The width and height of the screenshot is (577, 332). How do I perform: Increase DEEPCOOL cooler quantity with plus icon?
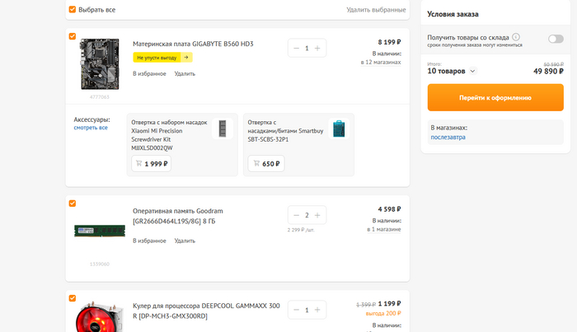317,310
